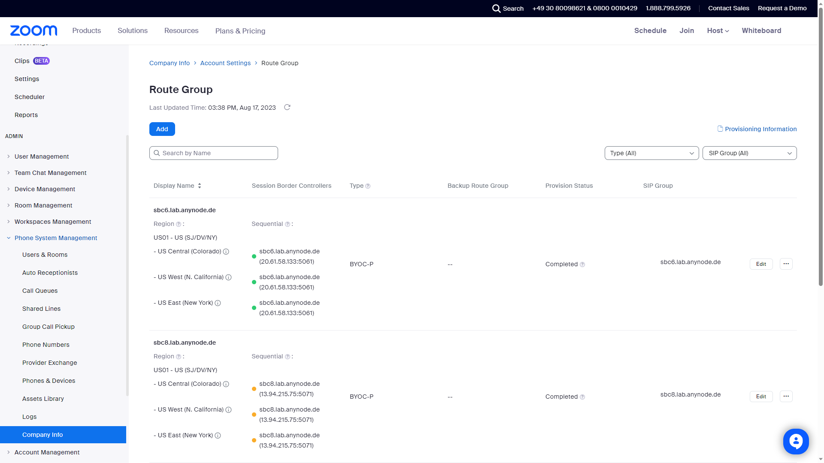Click Contact Sales link
The height and width of the screenshot is (463, 824).
tap(729, 8)
